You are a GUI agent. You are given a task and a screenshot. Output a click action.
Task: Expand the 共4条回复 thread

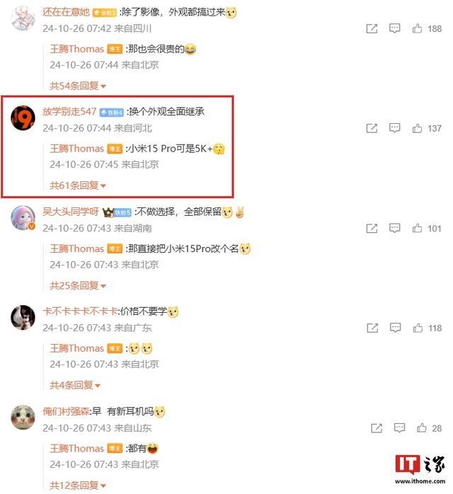tap(74, 385)
